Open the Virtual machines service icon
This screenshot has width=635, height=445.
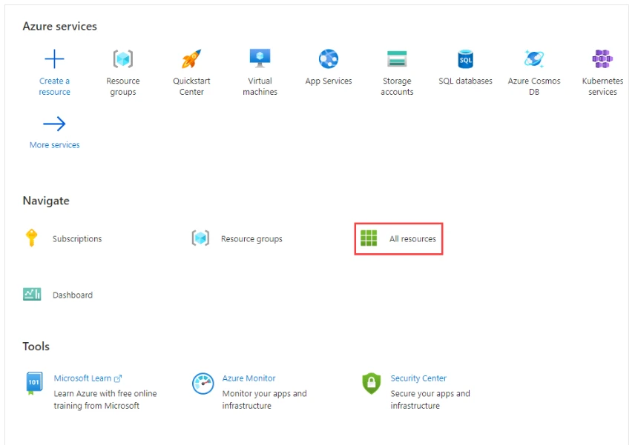(x=260, y=59)
